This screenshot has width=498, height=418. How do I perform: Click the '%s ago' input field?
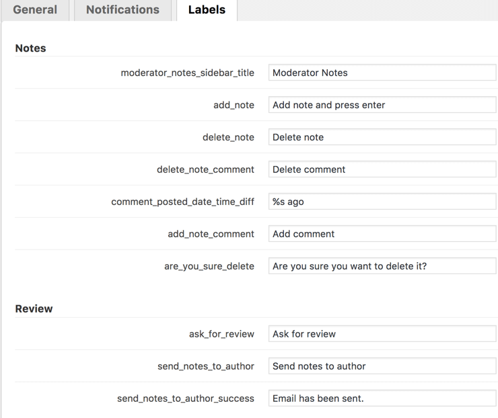(382, 202)
